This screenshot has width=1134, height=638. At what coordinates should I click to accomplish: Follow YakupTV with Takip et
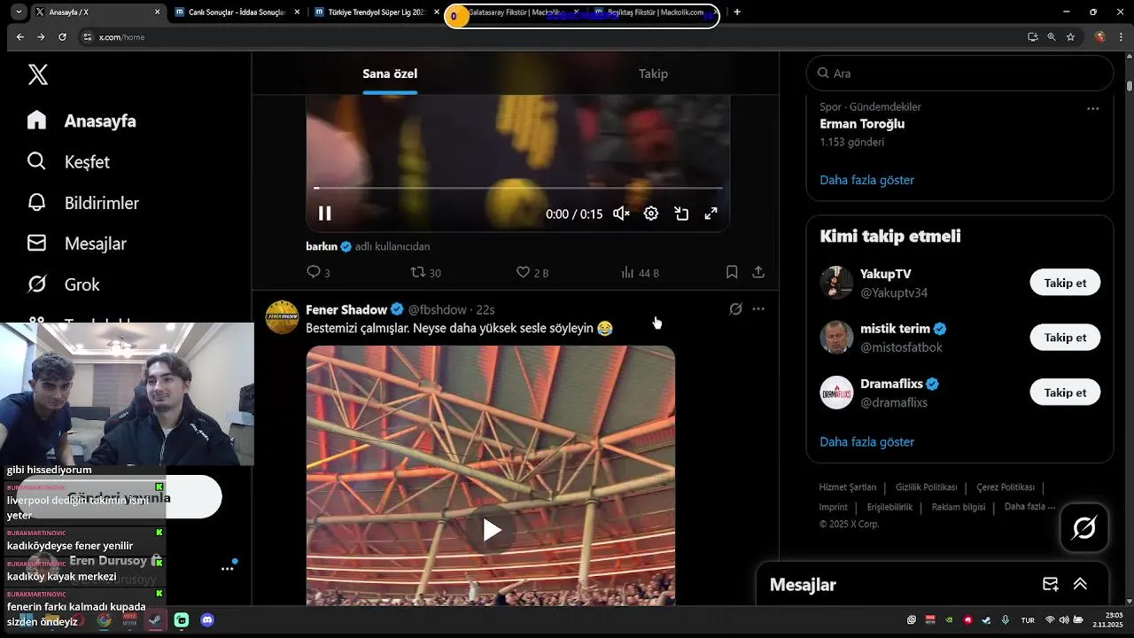coord(1065,283)
